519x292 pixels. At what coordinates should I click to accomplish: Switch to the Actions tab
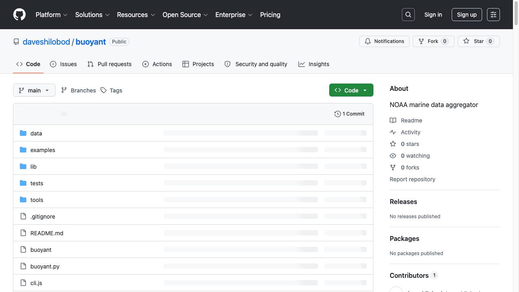click(157, 64)
